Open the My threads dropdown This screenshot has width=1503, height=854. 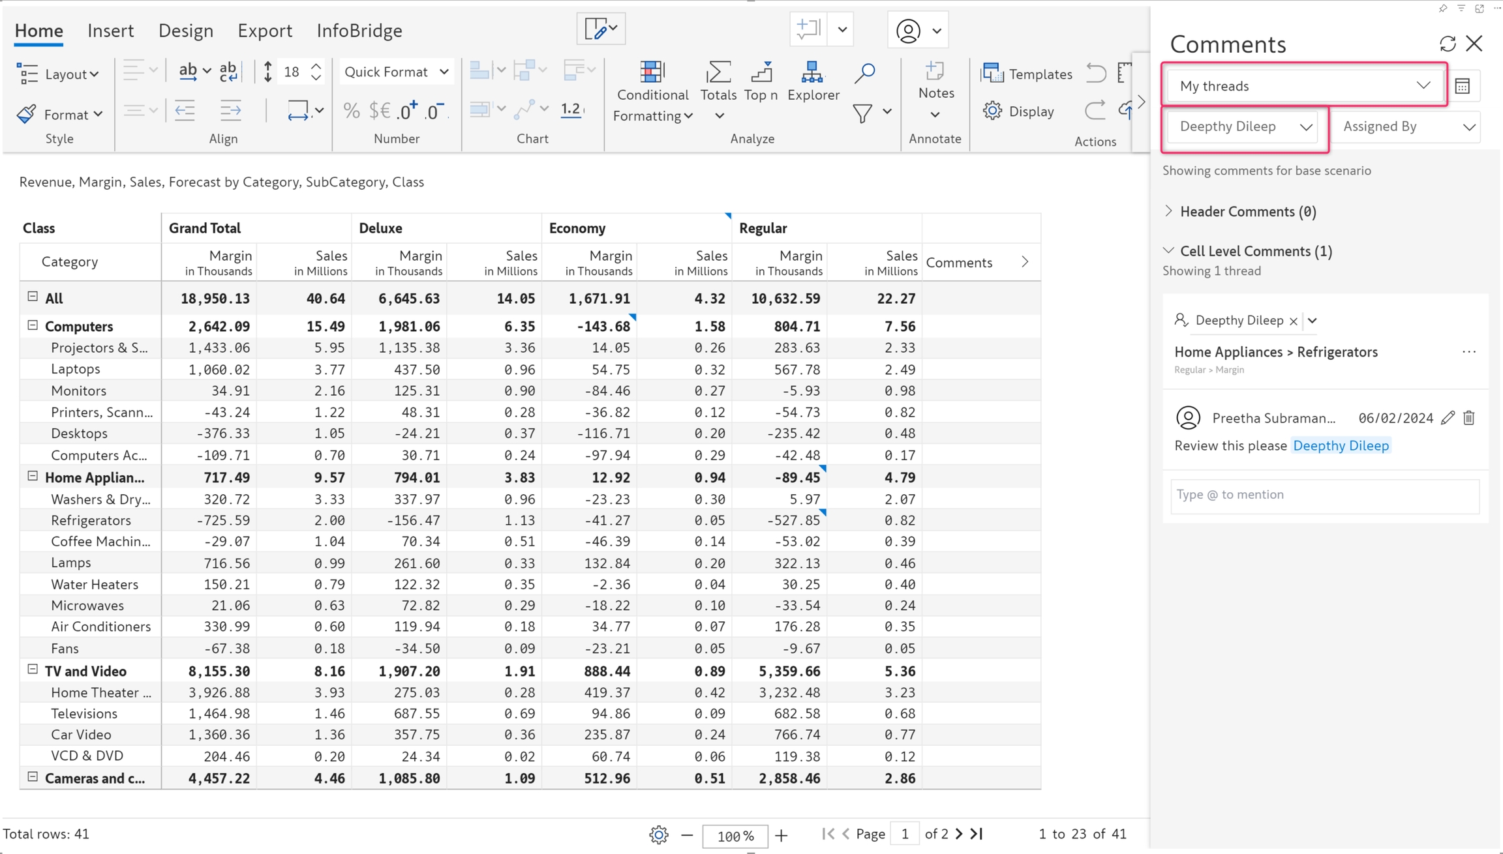tap(1304, 86)
